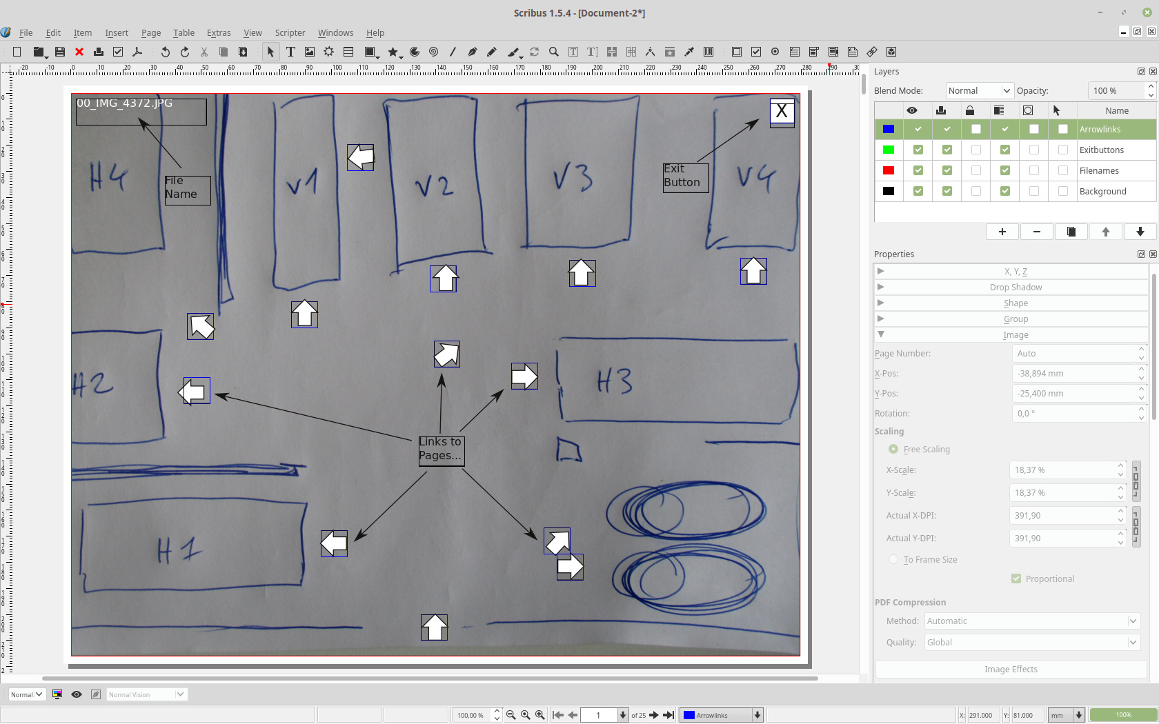
Task: Select the Free Scaling radio button
Action: tap(893, 449)
